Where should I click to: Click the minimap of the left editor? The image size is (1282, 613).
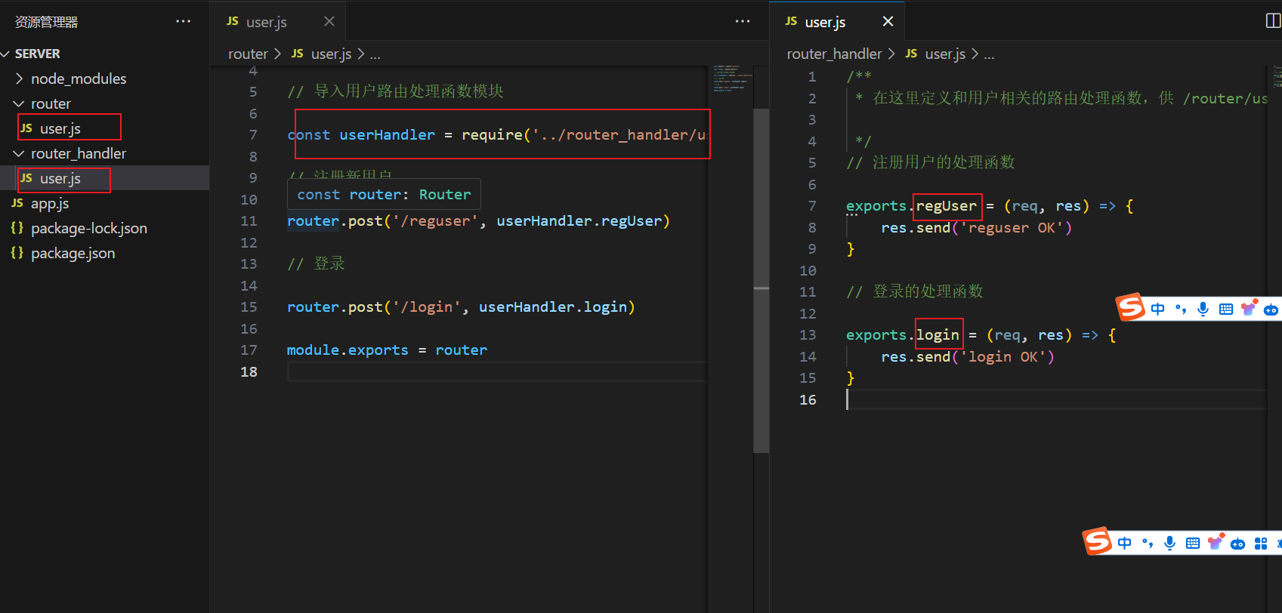click(x=731, y=79)
